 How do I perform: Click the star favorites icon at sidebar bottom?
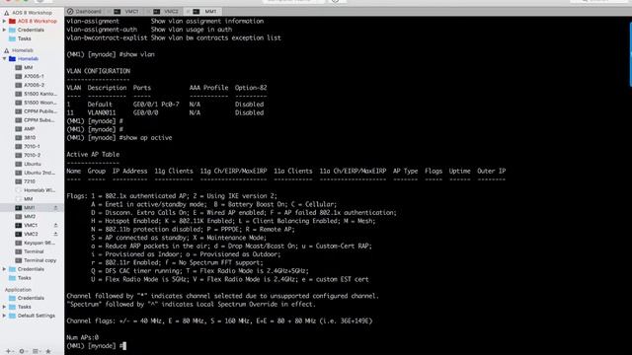pos(48,351)
